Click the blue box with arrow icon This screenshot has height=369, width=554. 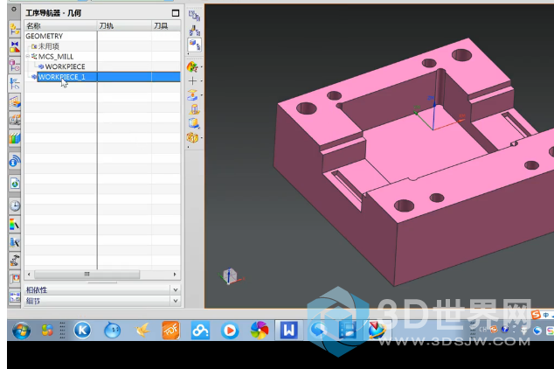[x=194, y=123]
